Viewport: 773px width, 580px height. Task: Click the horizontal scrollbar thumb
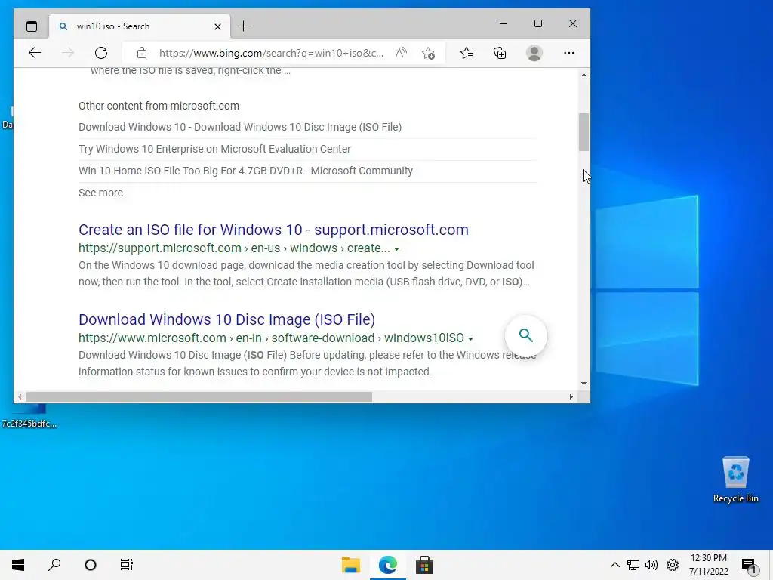199,397
